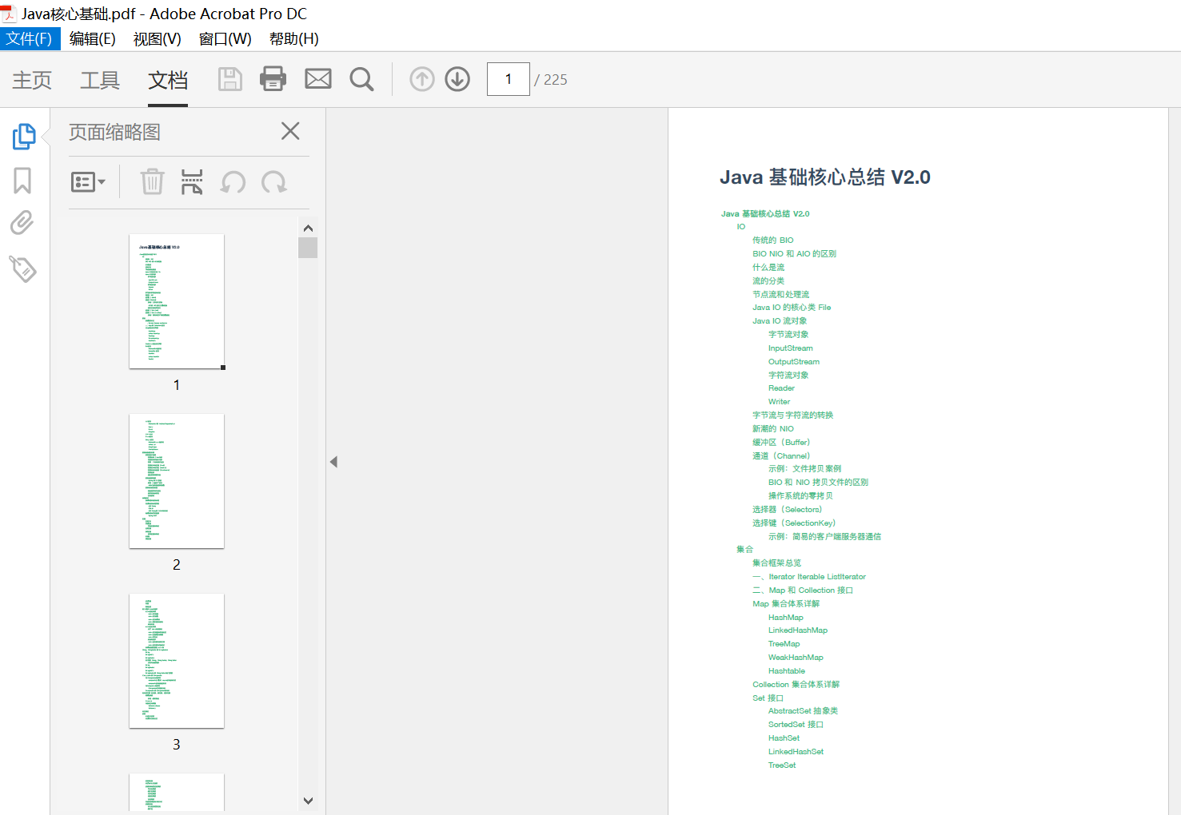Open the Tags panel icon
The width and height of the screenshot is (1181, 815).
click(22, 268)
